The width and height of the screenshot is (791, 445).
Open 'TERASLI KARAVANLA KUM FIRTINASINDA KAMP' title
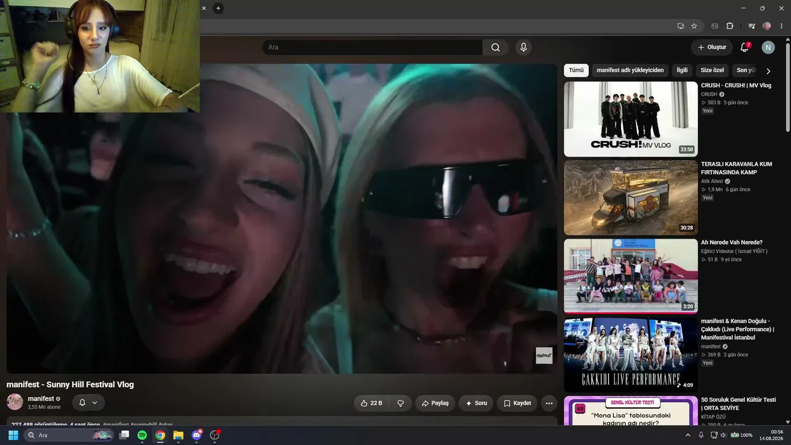737,168
